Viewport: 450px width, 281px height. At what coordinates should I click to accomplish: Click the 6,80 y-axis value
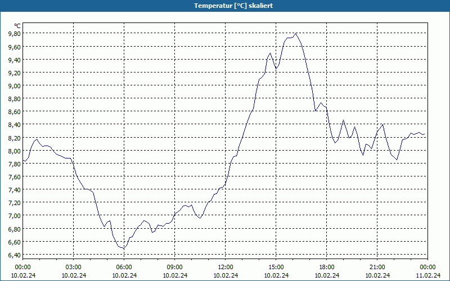pos(15,229)
